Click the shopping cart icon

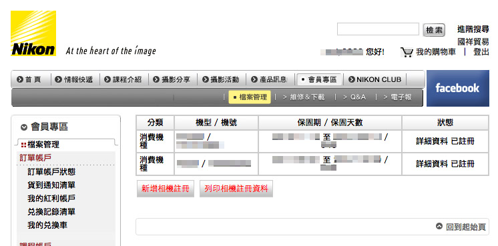tap(407, 52)
